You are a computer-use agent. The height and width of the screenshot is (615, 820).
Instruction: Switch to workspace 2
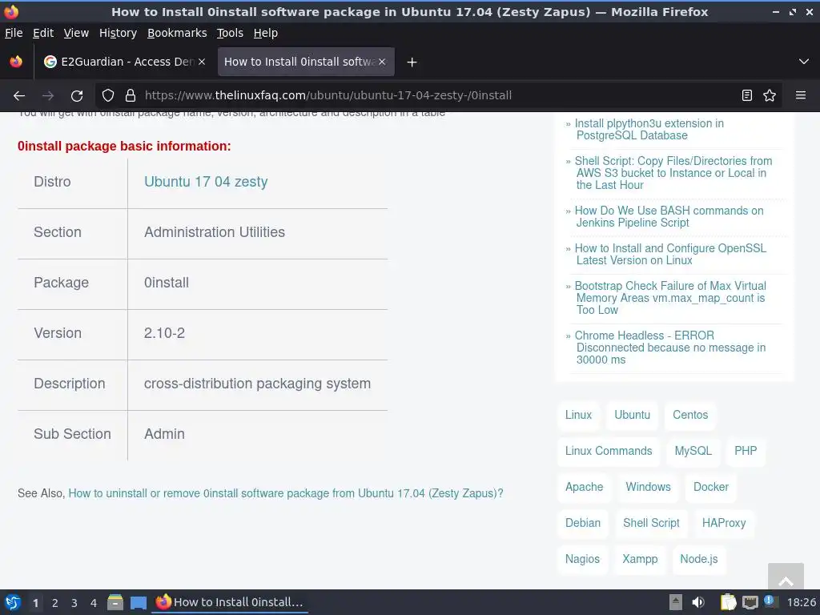coord(55,603)
